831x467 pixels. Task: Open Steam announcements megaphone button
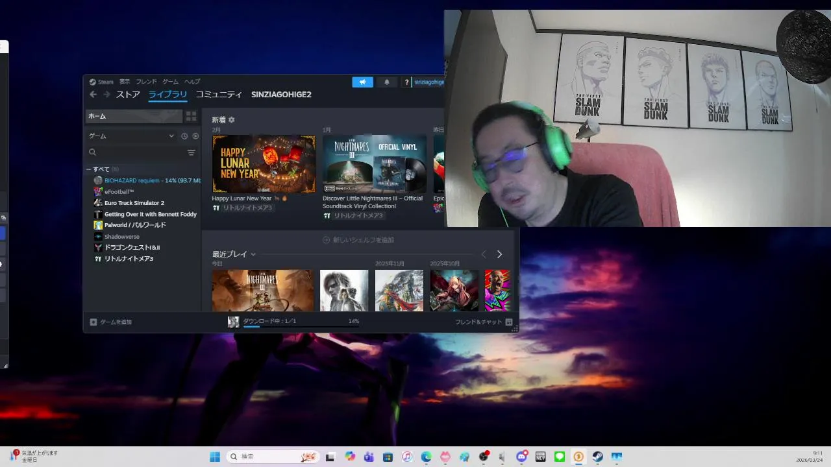click(x=362, y=82)
